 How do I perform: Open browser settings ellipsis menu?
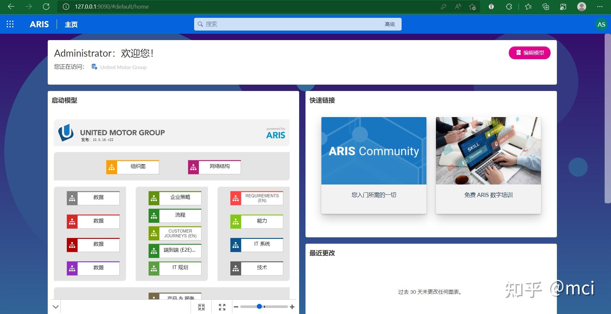click(600, 7)
